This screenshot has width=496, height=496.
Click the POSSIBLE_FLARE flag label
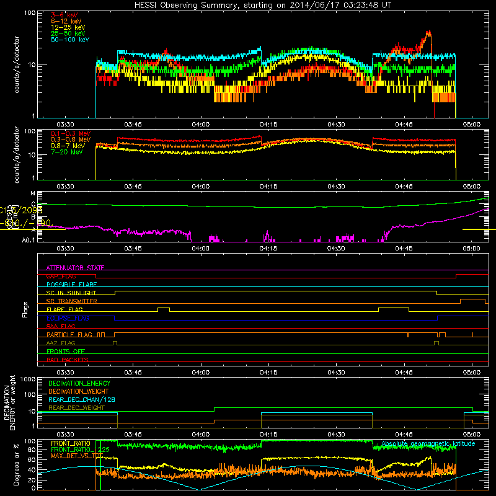click(x=71, y=285)
